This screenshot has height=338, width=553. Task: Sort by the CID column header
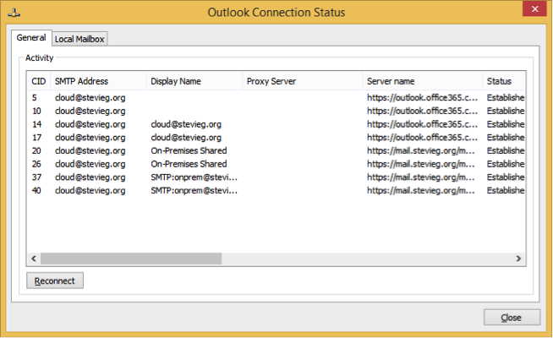pos(39,81)
